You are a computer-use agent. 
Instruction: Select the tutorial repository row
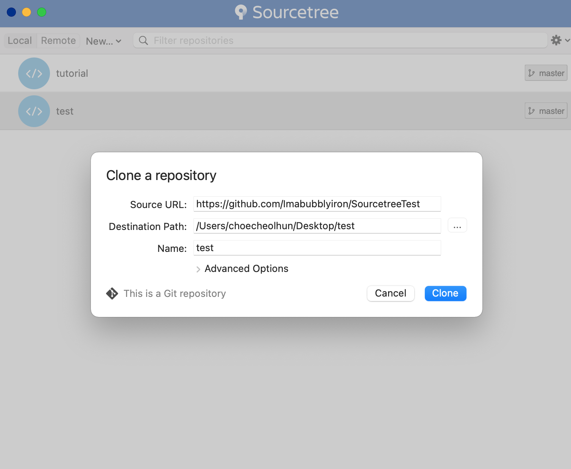pyautogui.click(x=285, y=73)
